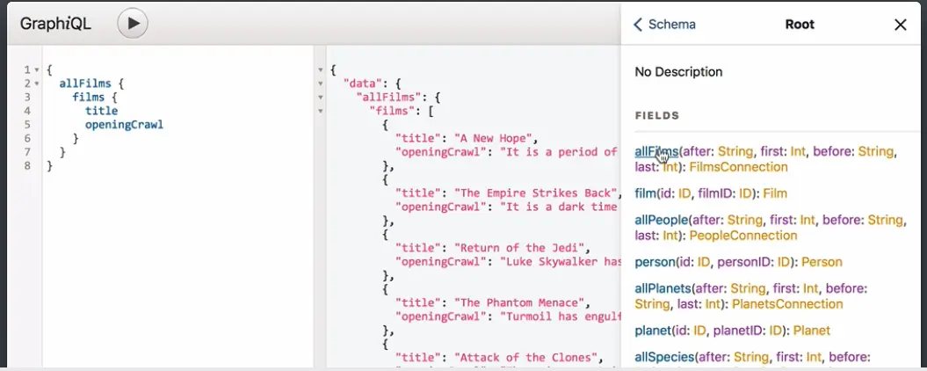Click the GraphiQL title logo
927x371 pixels.
55,24
